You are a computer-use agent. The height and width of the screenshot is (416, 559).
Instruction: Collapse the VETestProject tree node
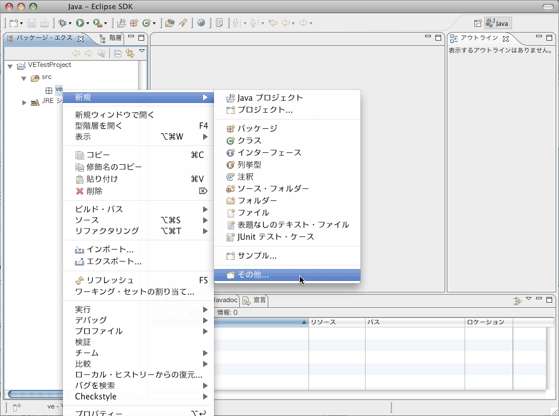pyautogui.click(x=10, y=66)
